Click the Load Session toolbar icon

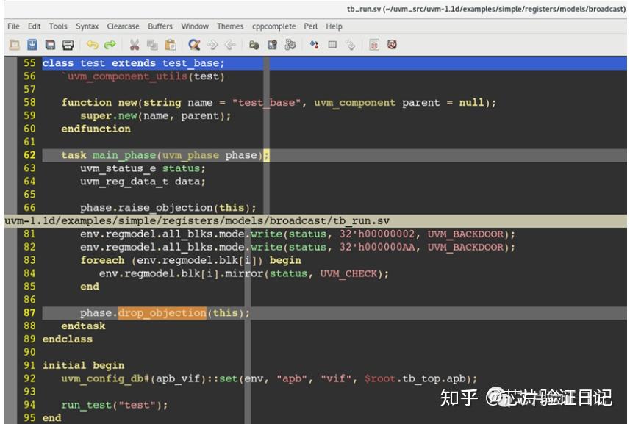(254, 45)
